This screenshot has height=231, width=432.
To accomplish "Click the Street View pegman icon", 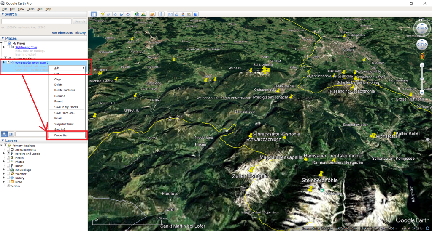I will pyautogui.click(x=422, y=56).
